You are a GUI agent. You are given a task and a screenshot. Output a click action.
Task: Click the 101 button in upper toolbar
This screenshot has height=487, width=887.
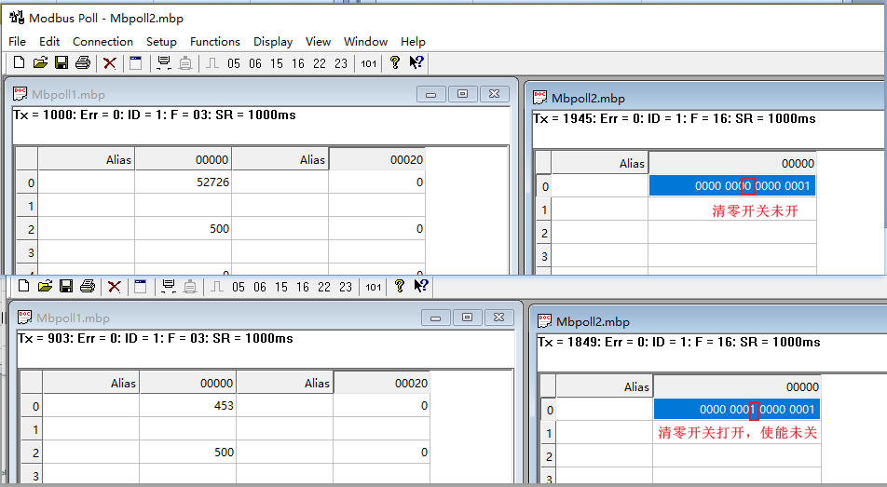coord(369,63)
